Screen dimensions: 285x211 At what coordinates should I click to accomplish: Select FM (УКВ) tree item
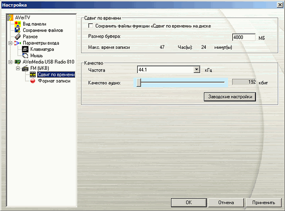(39, 68)
